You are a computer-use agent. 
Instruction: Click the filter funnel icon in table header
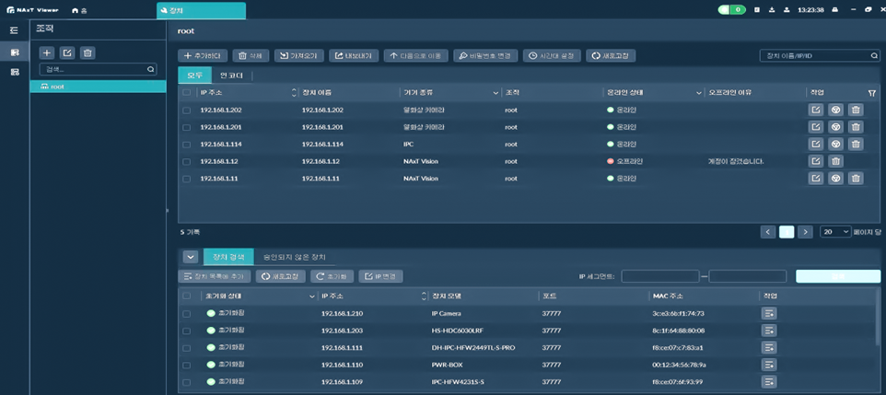coord(871,93)
